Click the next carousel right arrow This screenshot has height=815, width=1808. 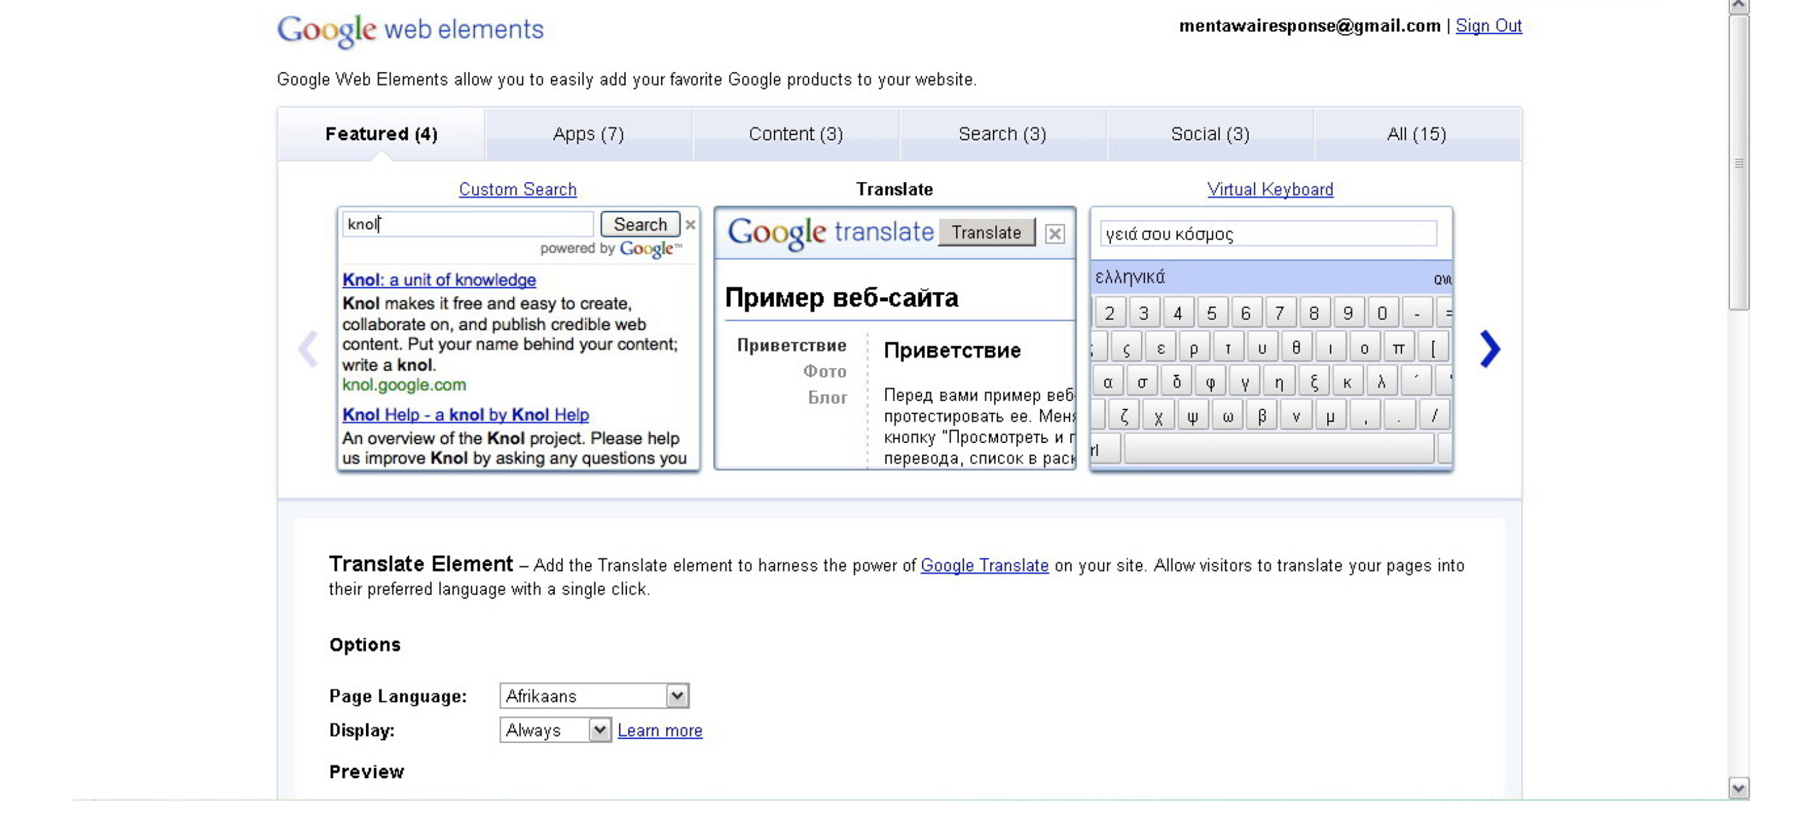(1489, 350)
